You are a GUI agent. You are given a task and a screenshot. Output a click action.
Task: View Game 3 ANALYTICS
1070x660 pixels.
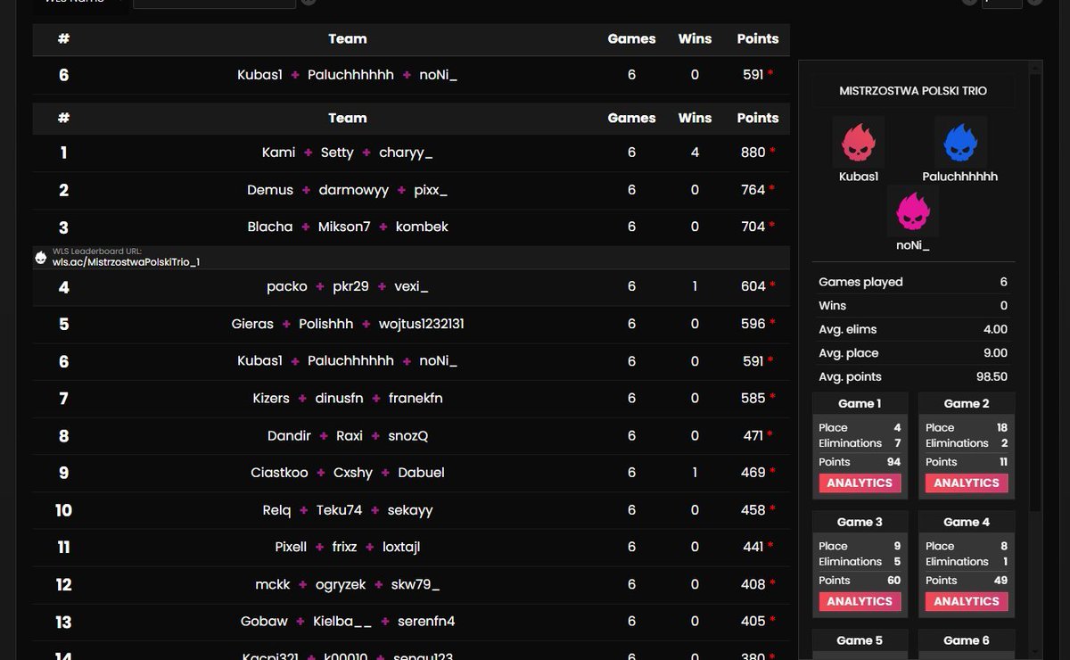click(x=860, y=601)
